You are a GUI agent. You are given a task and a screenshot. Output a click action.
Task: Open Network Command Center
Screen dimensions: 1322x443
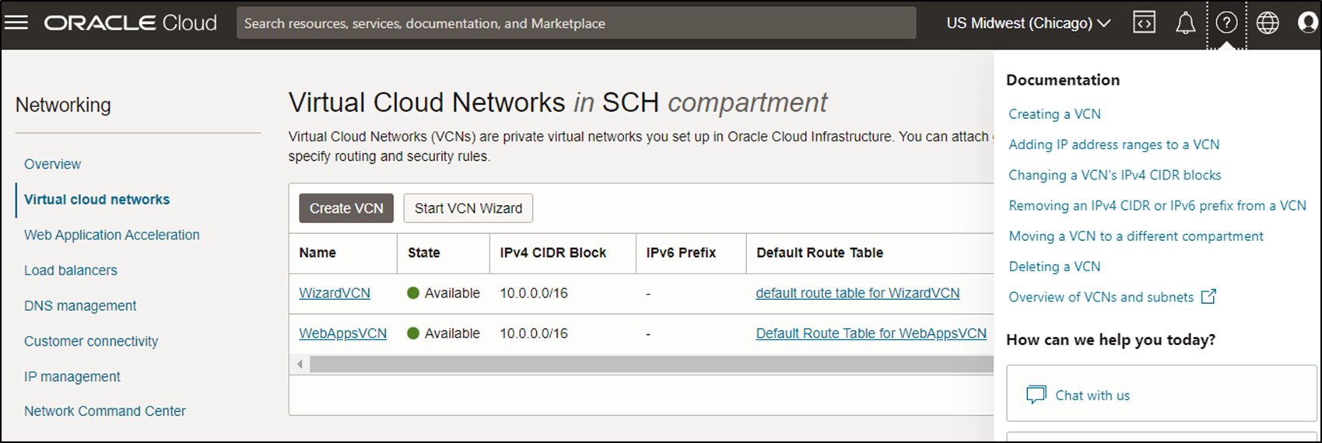(104, 411)
